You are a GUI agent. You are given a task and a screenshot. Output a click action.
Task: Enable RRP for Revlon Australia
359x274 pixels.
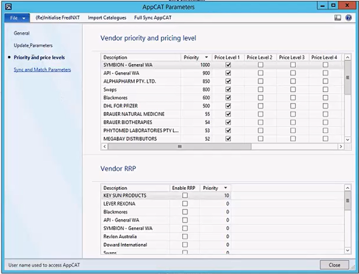click(185, 236)
